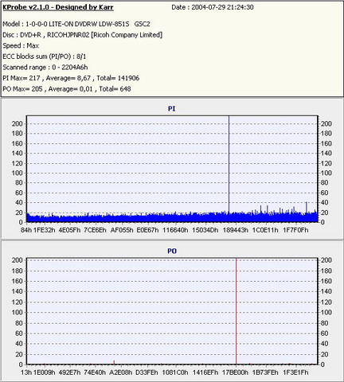Click the PO Max= 205 statistics line

[x=67, y=89]
